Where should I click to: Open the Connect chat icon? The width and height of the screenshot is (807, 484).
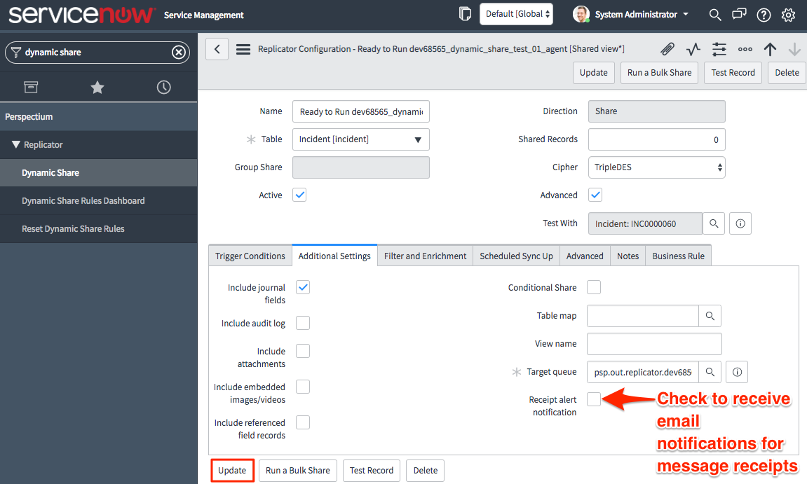739,15
